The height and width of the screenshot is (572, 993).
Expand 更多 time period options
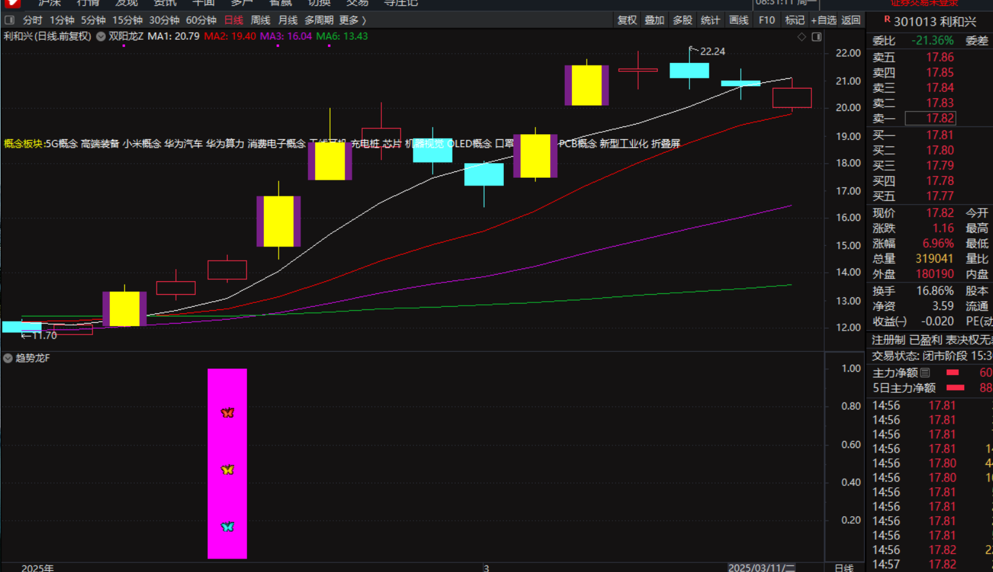click(x=352, y=20)
